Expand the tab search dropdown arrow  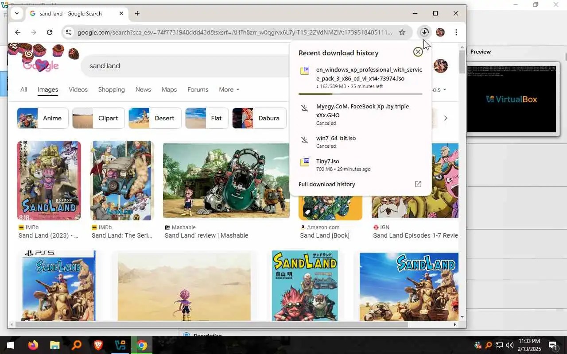pos(16,13)
